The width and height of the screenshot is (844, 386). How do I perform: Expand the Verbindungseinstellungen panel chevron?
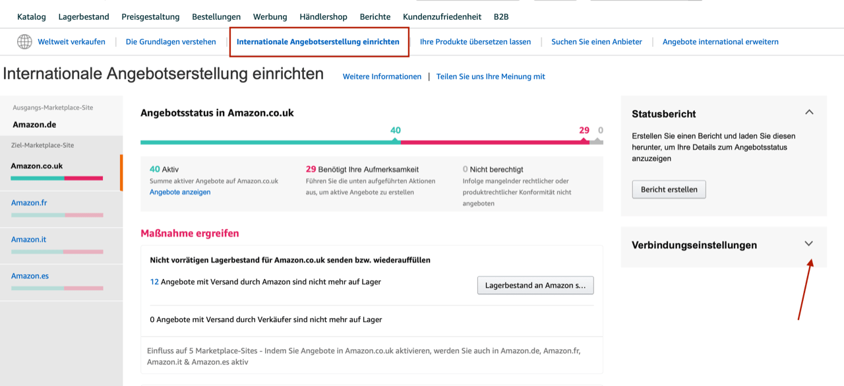(809, 243)
